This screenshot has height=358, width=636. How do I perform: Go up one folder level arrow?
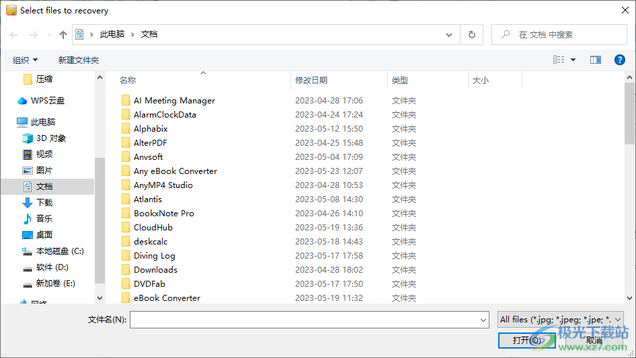coord(63,35)
